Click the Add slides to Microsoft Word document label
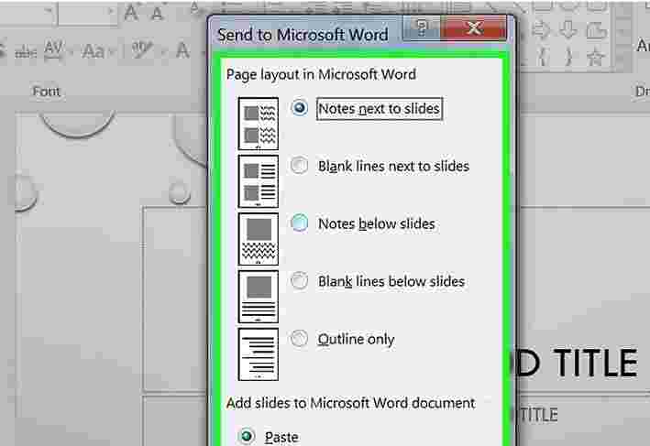The height and width of the screenshot is (446, 650). coord(351,403)
